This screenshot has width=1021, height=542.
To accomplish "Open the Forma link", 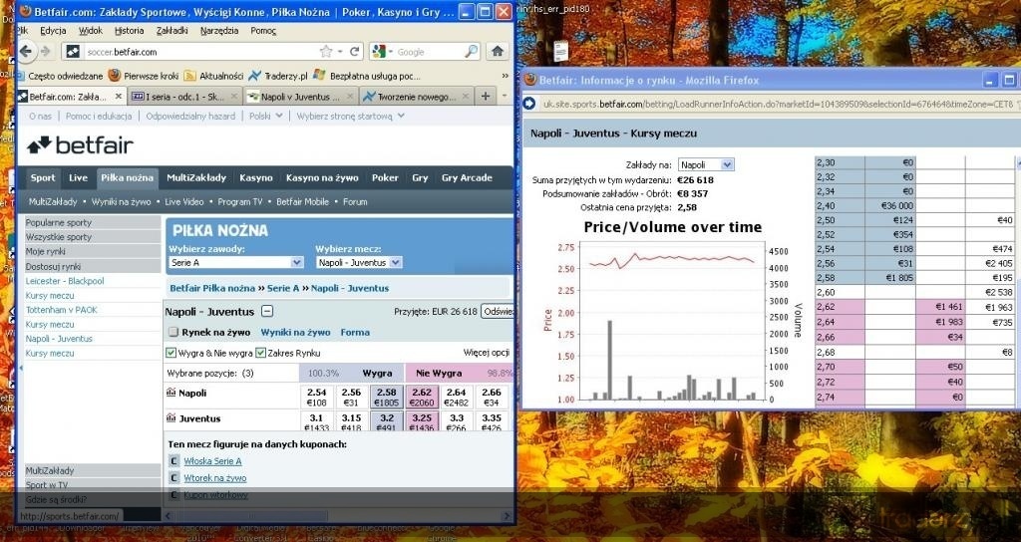I will pos(355,332).
